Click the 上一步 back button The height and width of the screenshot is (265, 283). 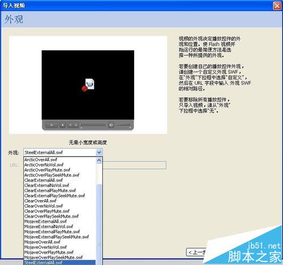197,252
